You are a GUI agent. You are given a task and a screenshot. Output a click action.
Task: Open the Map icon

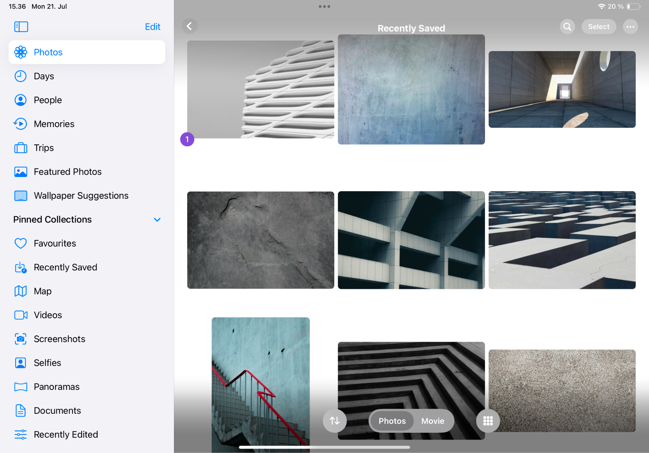(x=21, y=291)
